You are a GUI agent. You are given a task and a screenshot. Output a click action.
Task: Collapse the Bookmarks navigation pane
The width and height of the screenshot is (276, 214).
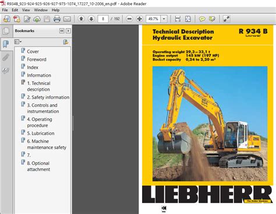[x=62, y=31]
